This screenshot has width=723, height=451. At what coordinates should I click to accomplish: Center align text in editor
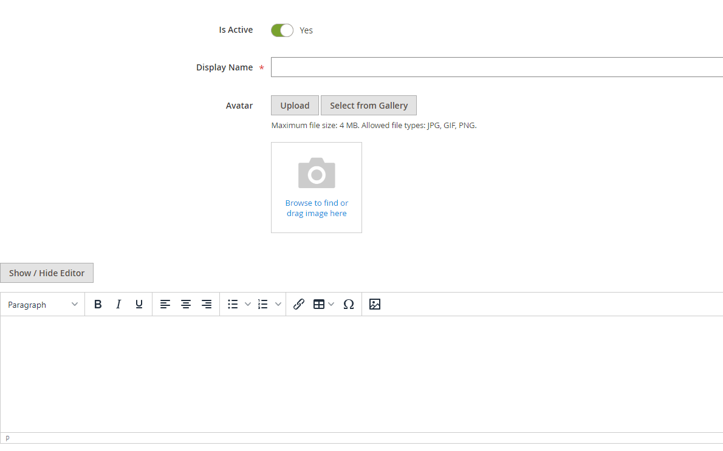point(186,304)
